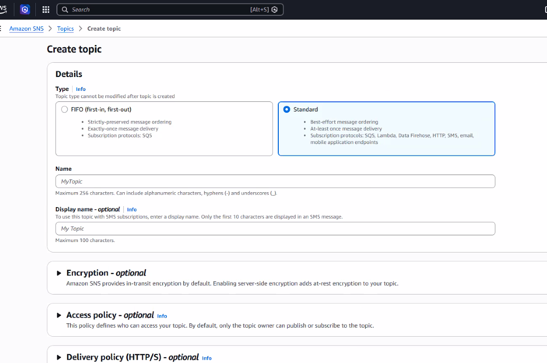Screen dimensions: 547x363
Task: Click the magnifier icon in the search bar
Action: point(65,10)
